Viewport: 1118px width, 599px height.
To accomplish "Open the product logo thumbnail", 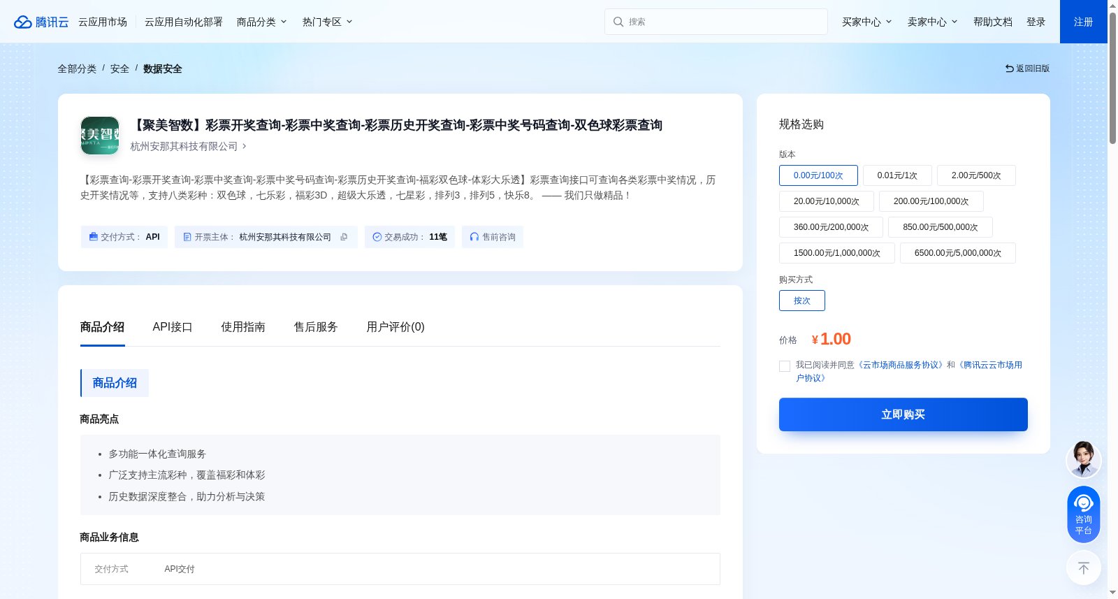I will [x=100, y=136].
